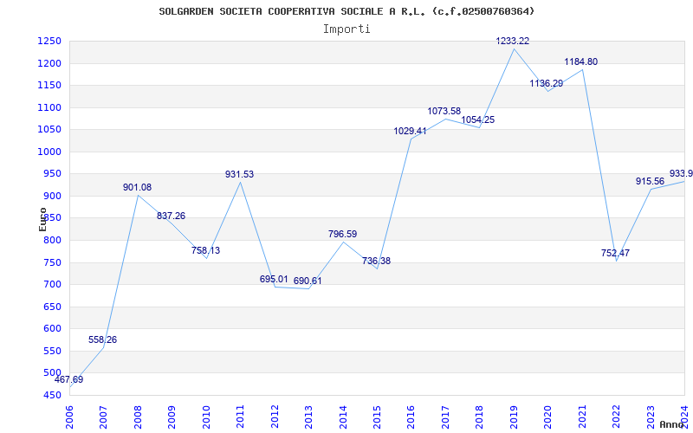The image size is (693, 433).
Task: Select the 931.53 data label
Action: (x=240, y=174)
